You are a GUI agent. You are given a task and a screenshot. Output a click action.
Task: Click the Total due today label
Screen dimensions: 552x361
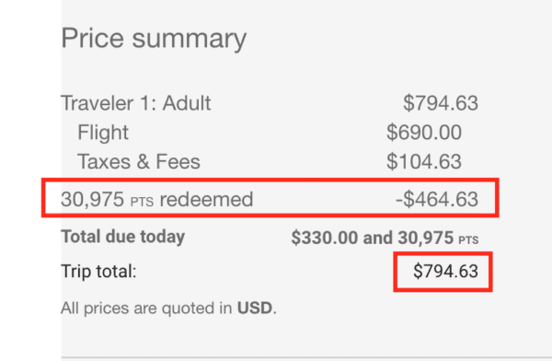[123, 237]
